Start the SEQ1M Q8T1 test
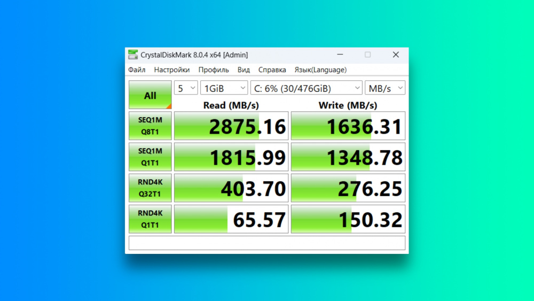The image size is (534, 301). tap(150, 126)
